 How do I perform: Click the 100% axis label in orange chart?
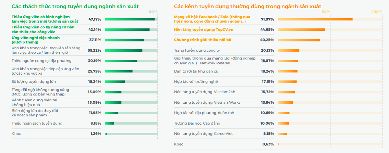click(377, 12)
